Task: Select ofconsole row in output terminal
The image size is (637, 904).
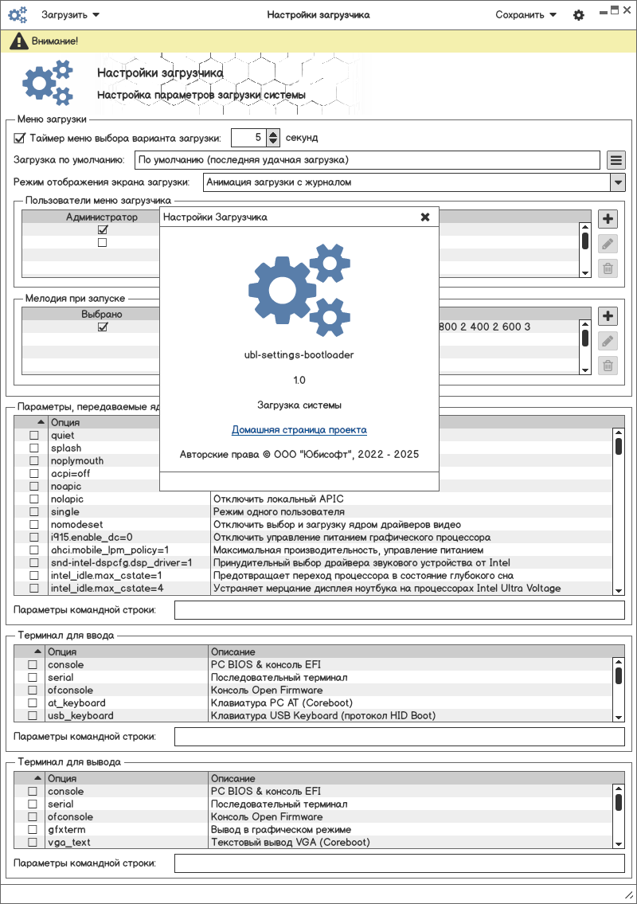Action: click(313, 817)
